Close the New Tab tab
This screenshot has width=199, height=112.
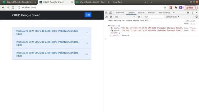click(145, 2)
